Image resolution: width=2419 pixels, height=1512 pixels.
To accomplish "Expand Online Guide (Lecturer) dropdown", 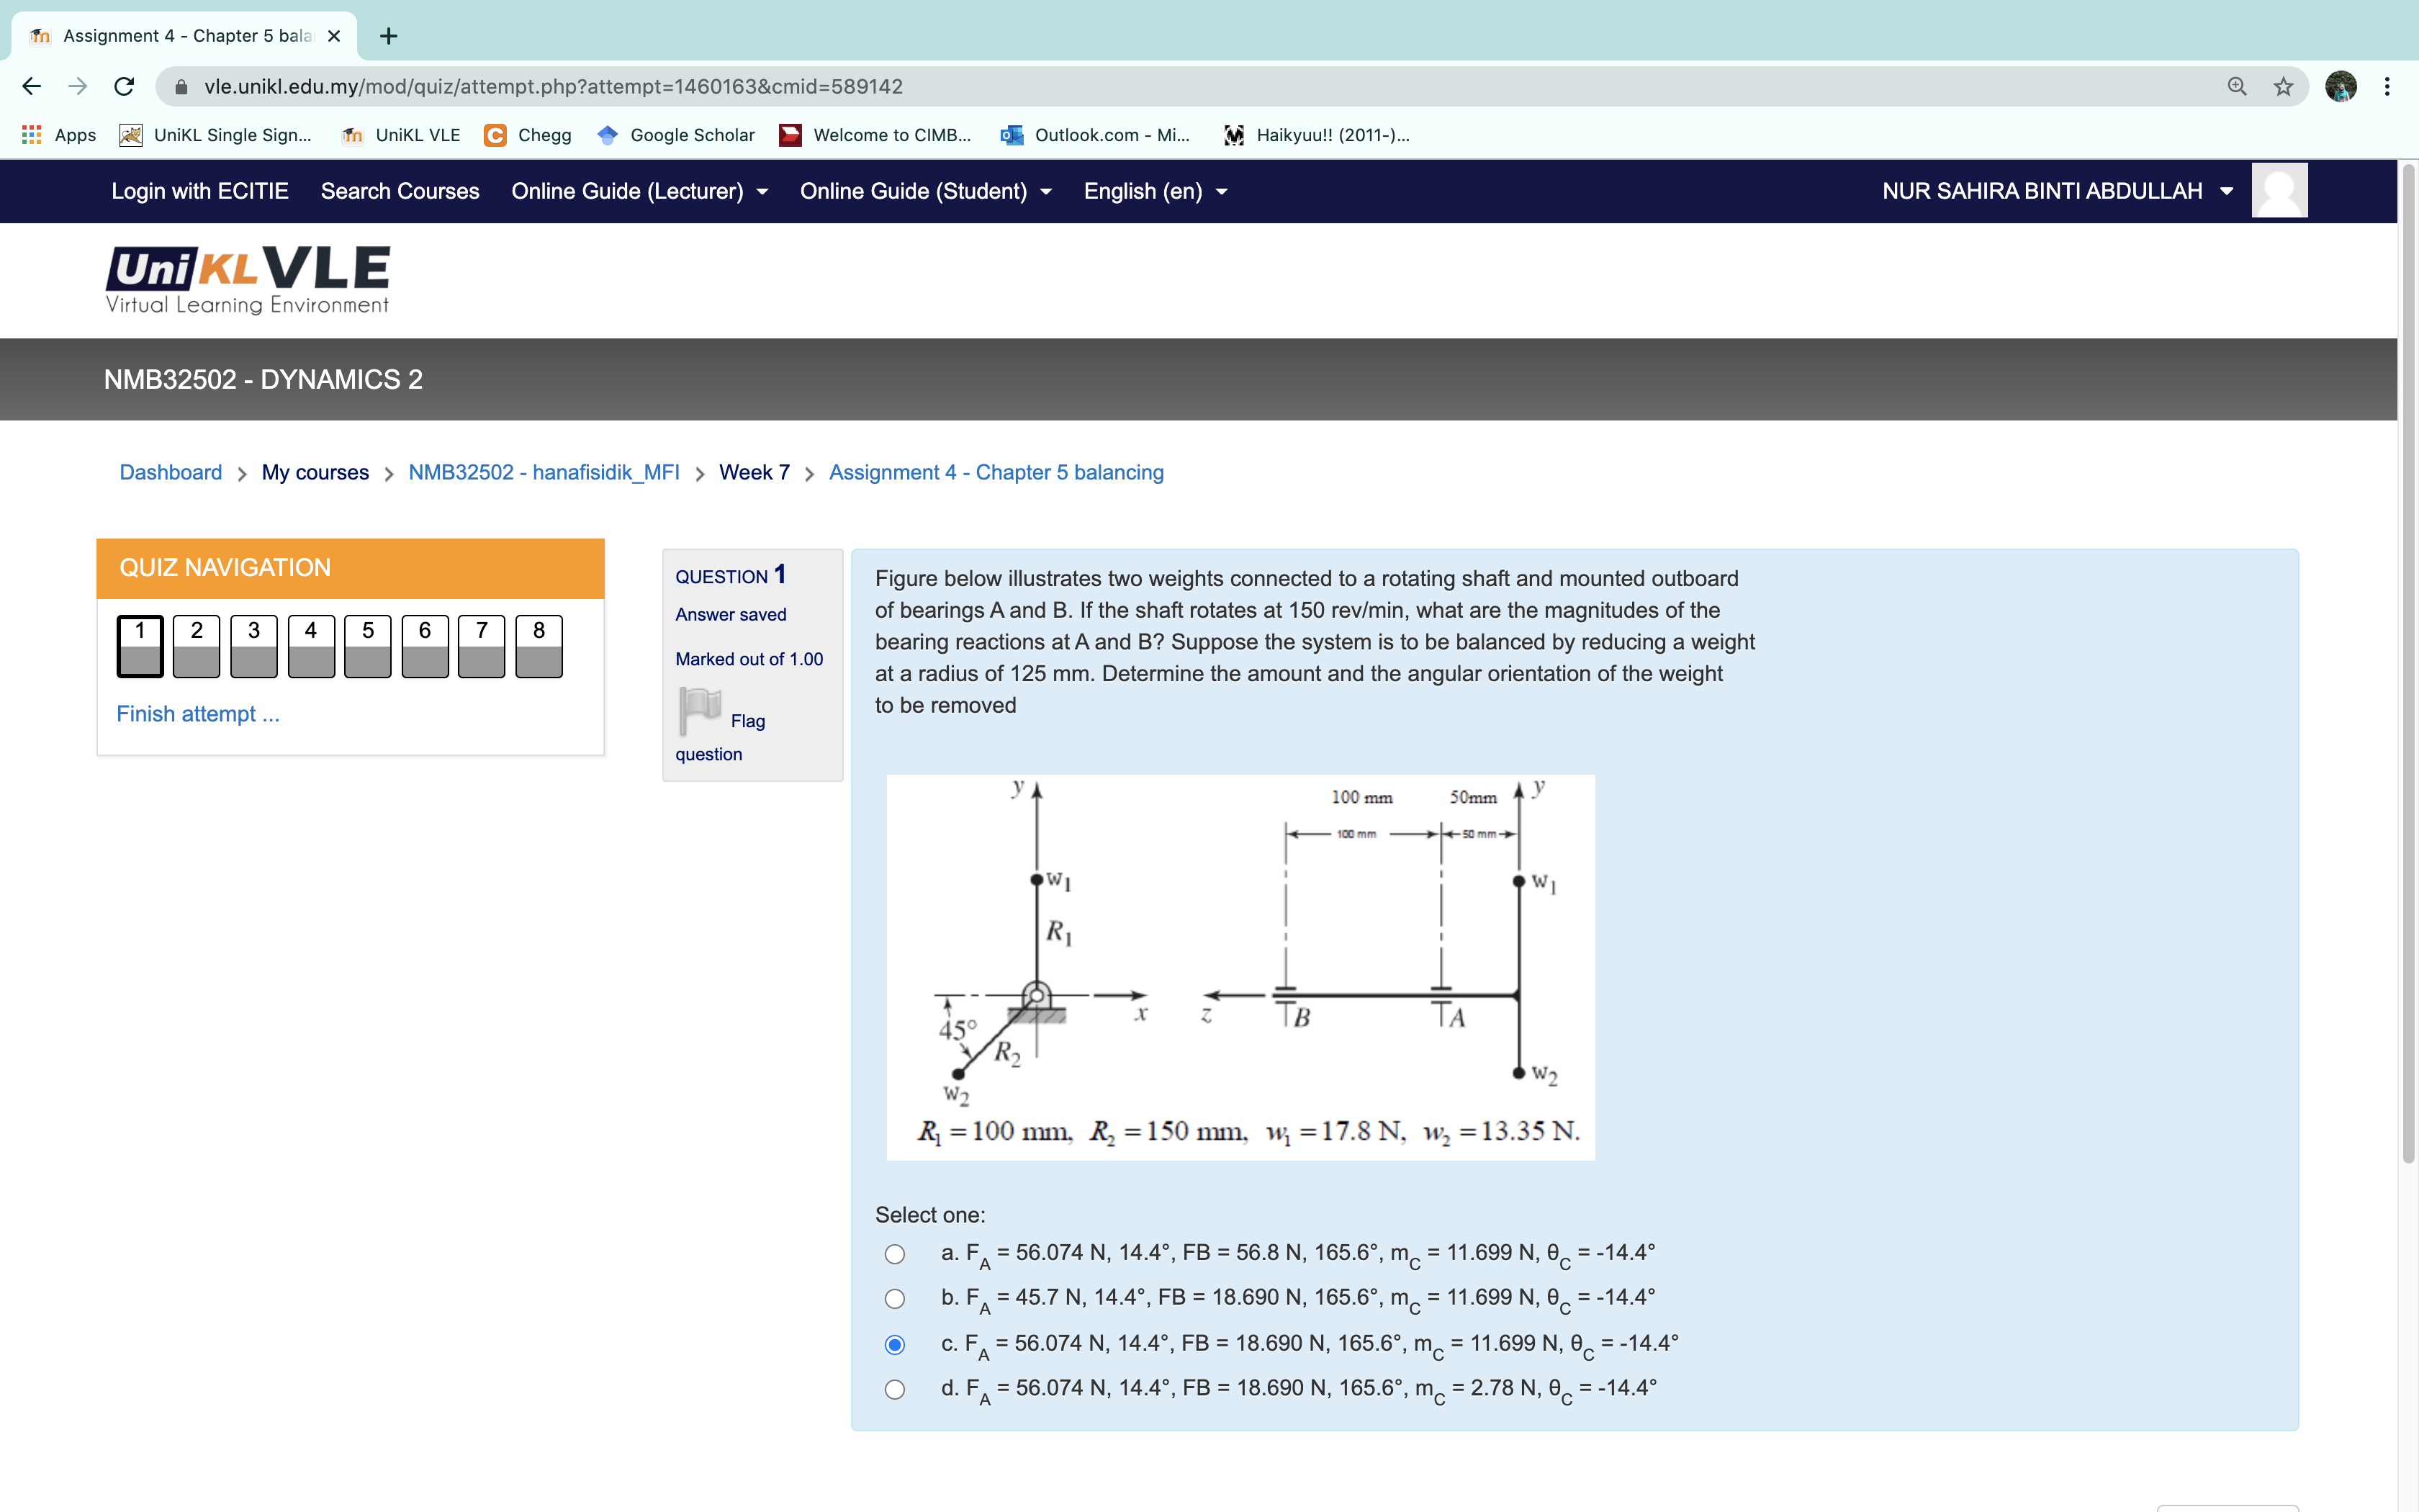I will click(640, 191).
